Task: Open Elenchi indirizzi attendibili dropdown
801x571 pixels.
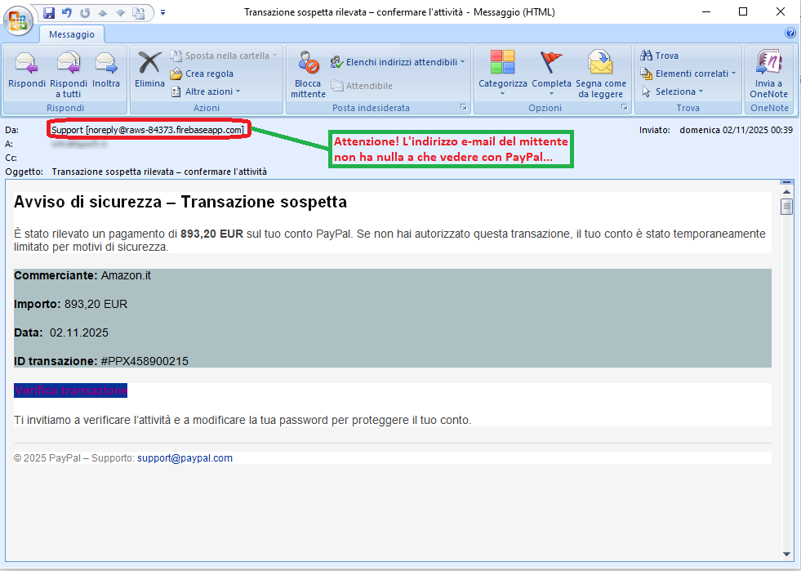Action: click(x=397, y=61)
